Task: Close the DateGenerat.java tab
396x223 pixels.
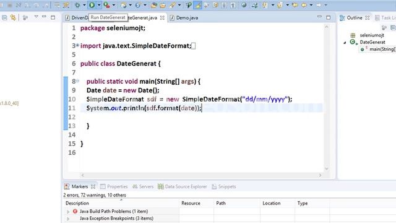Action: [162, 18]
